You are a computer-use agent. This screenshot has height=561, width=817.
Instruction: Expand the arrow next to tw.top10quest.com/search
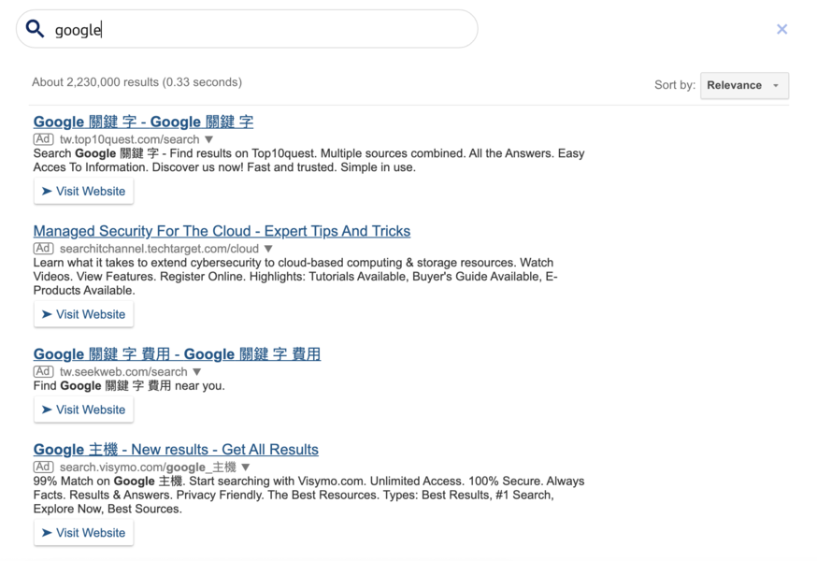[x=209, y=139]
